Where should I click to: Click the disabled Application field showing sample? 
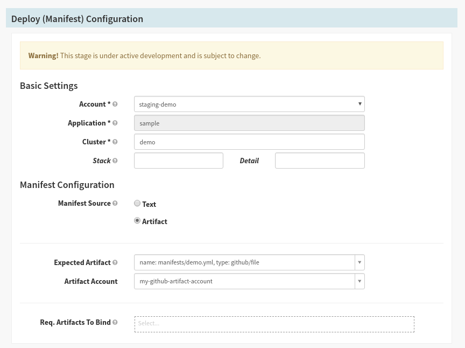tap(249, 123)
